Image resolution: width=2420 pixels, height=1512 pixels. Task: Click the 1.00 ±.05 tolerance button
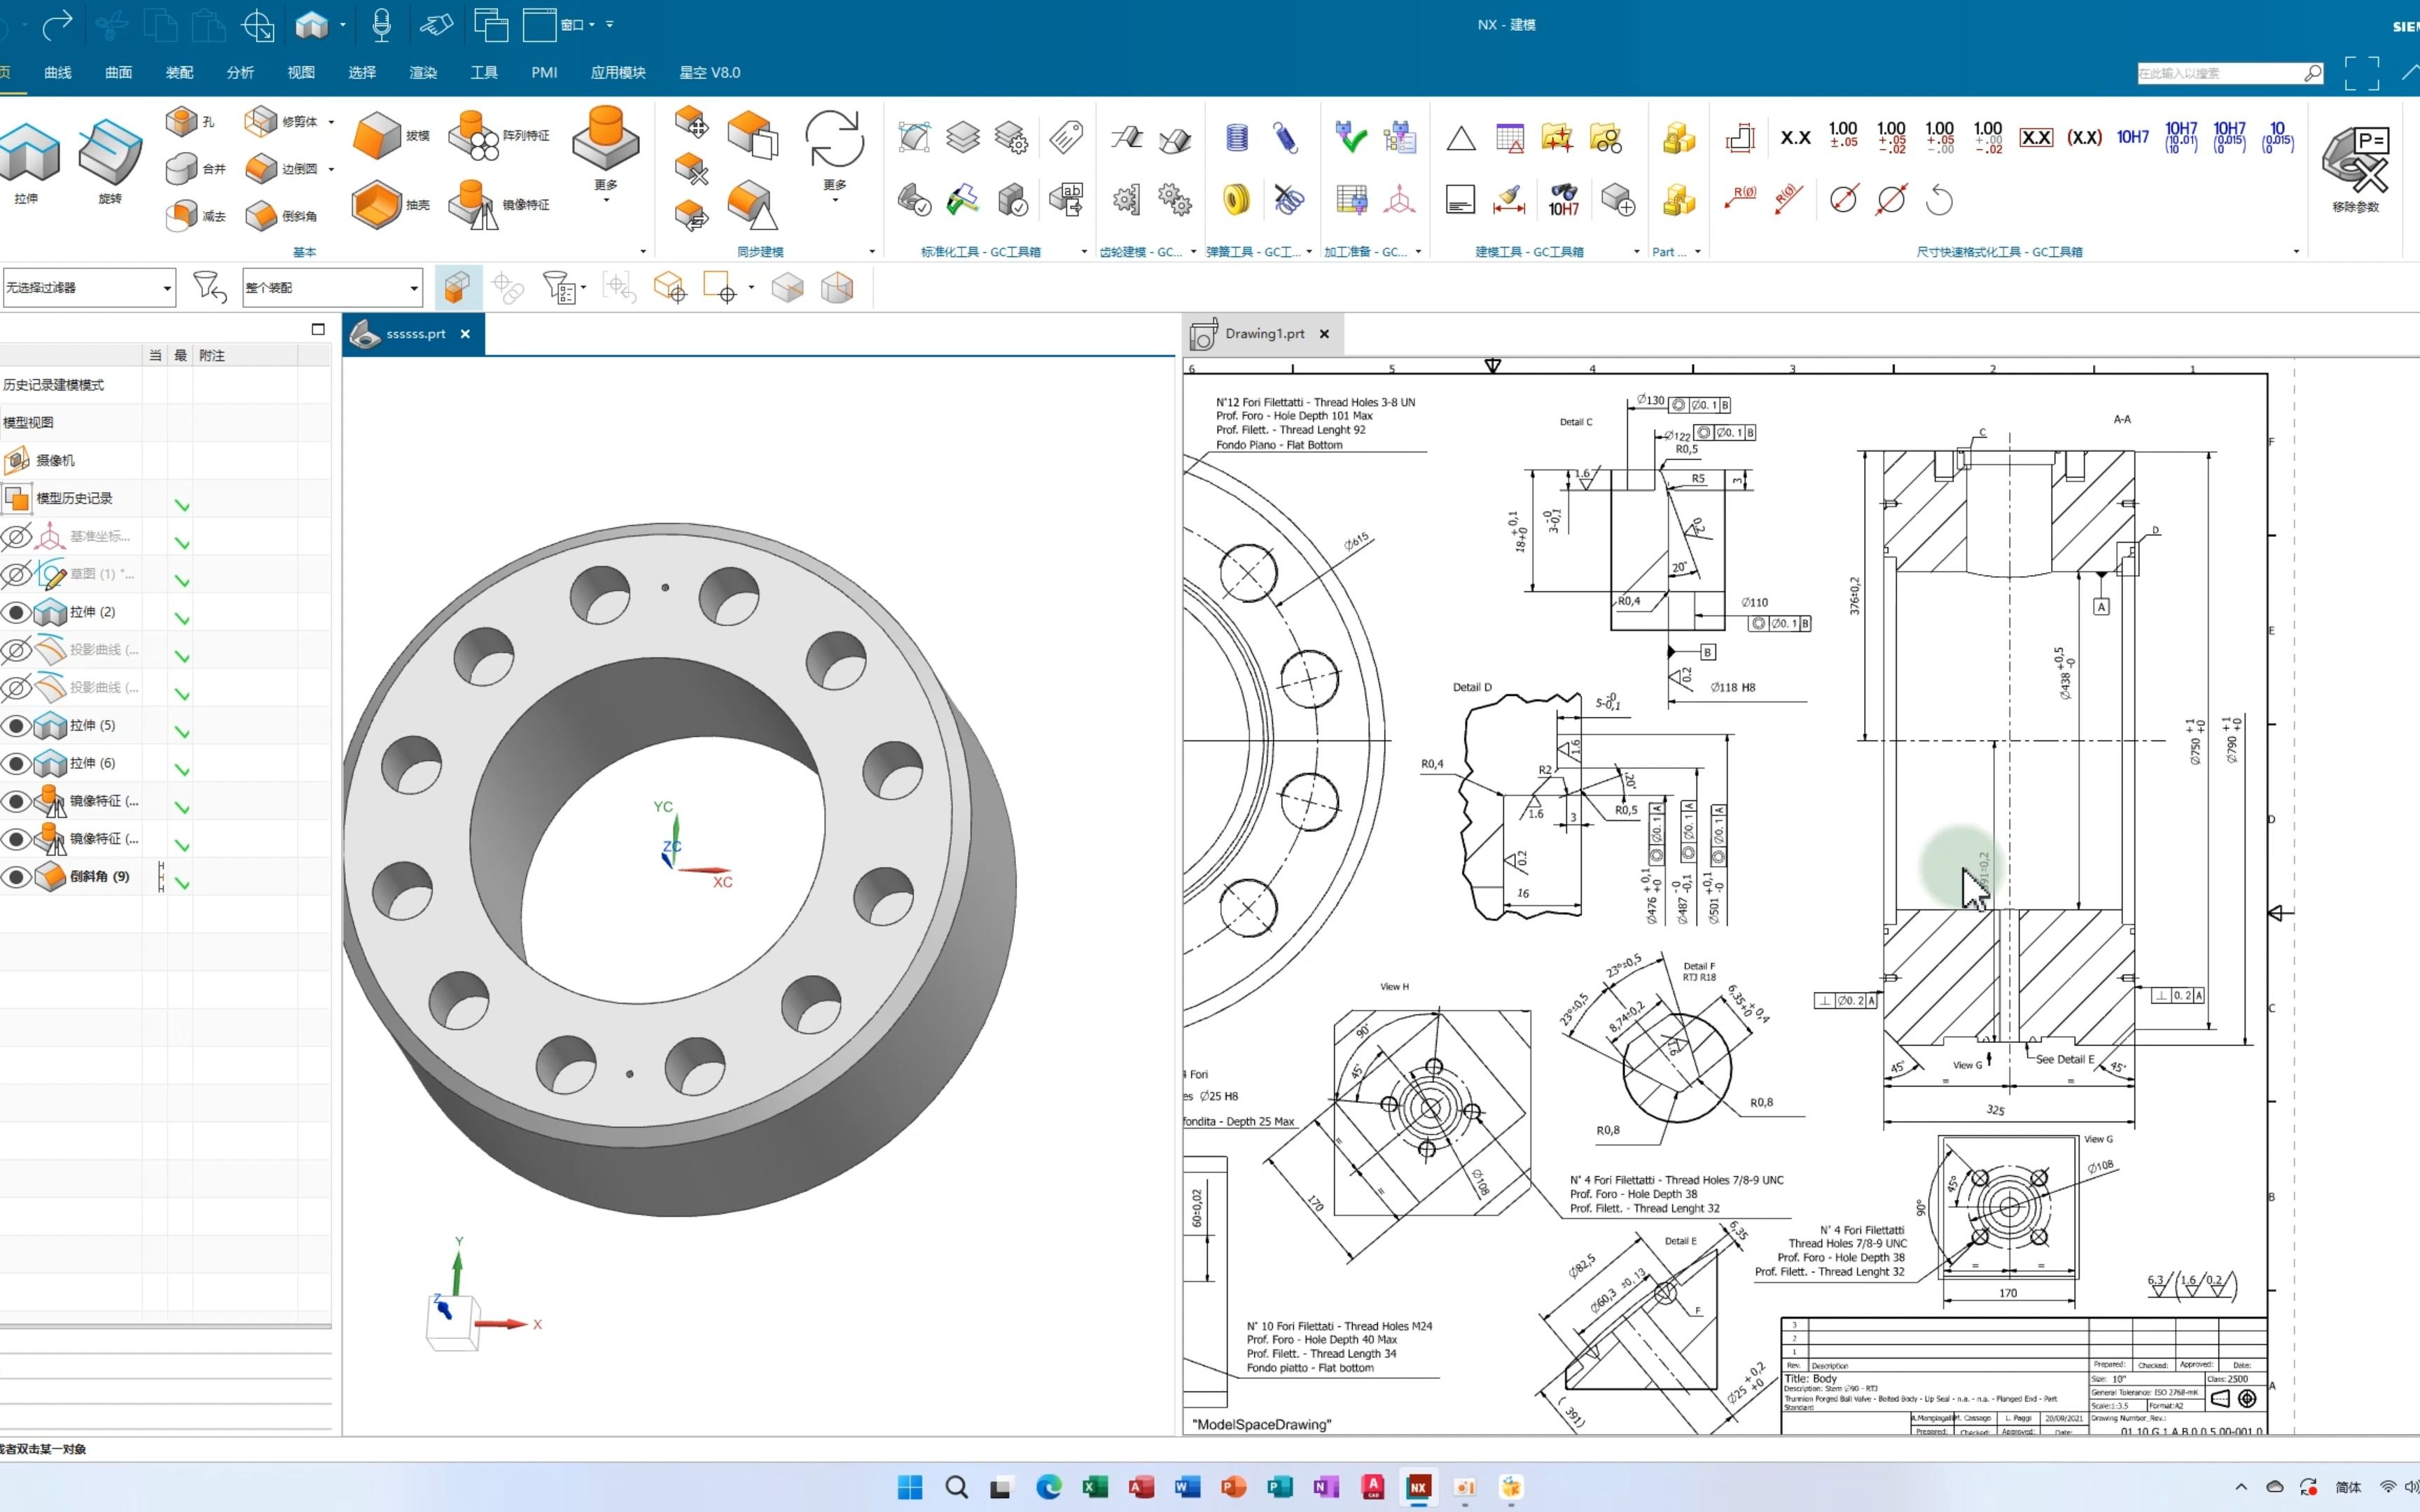[x=1843, y=137]
